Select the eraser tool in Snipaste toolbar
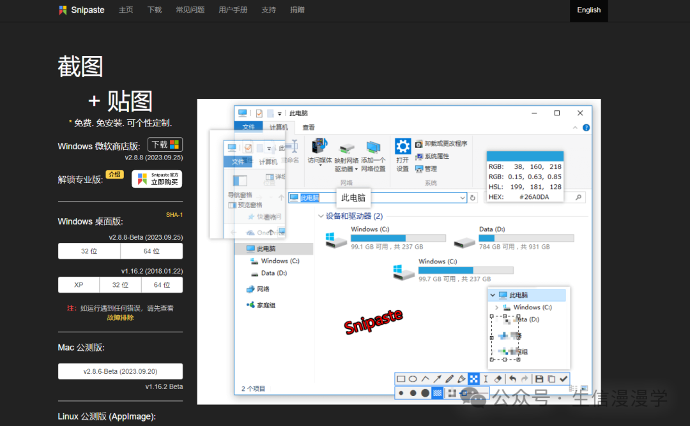This screenshot has height=426, width=690. (498, 379)
